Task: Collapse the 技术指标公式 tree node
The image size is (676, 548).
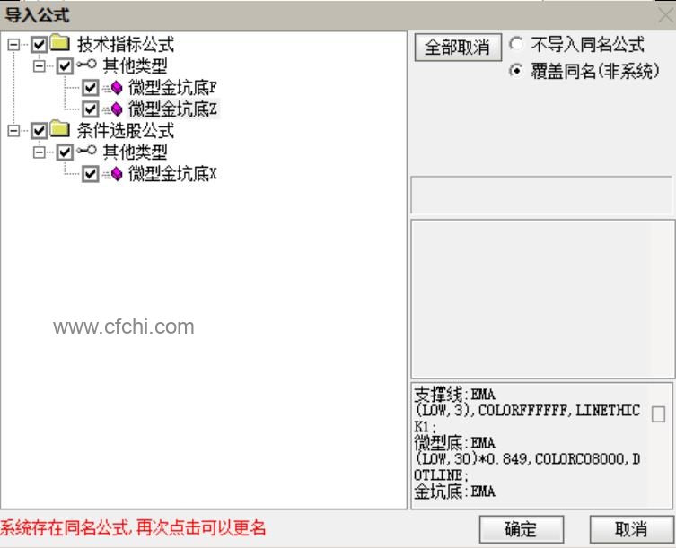Action: click(13, 44)
